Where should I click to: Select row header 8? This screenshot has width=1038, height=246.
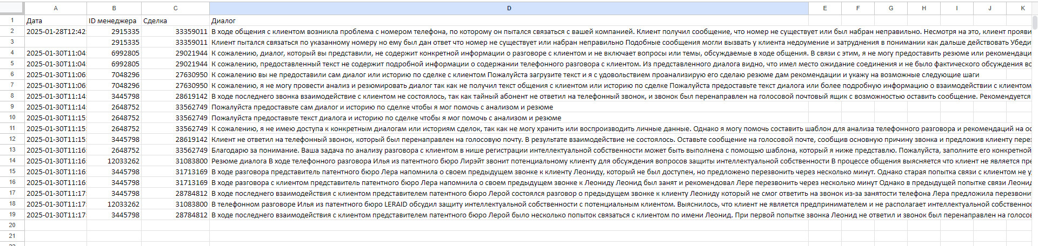12,96
